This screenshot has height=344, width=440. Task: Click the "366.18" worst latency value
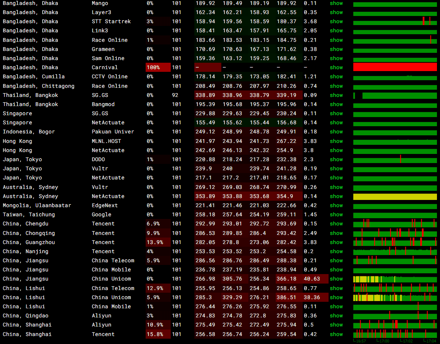(x=286, y=279)
